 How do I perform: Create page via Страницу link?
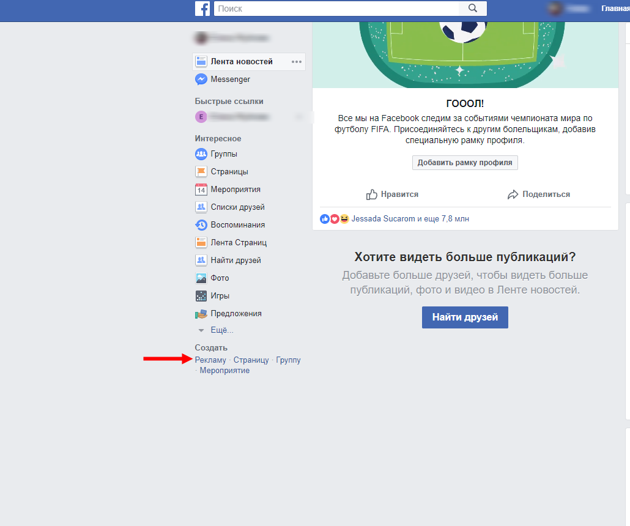(251, 360)
